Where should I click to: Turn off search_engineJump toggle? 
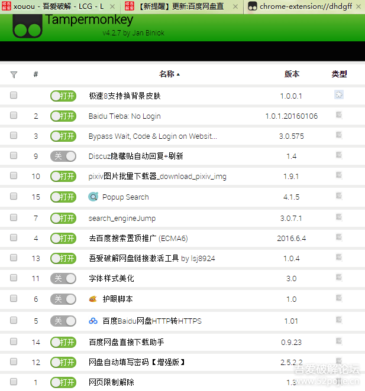click(63, 219)
